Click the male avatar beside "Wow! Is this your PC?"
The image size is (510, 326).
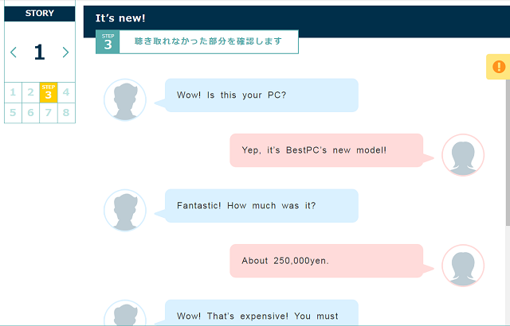[x=125, y=99]
